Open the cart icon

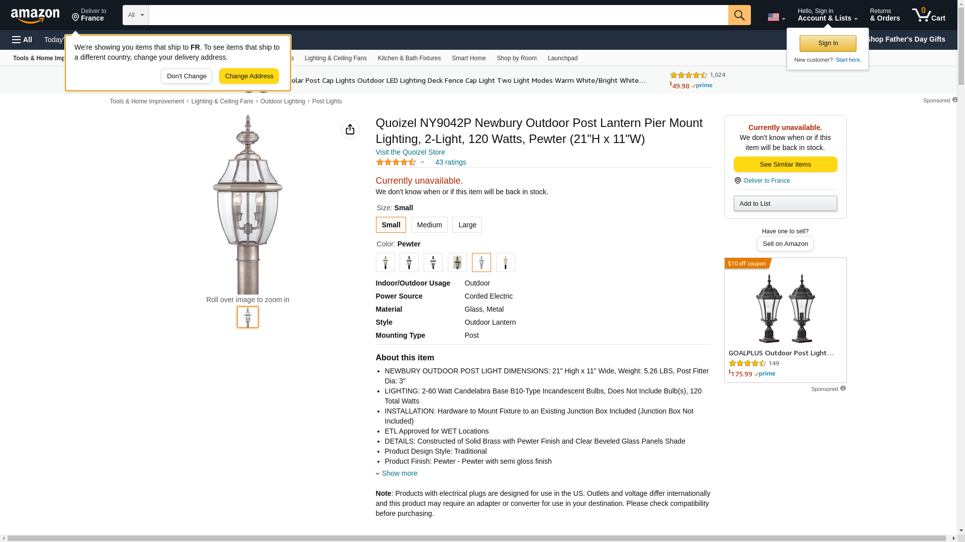click(929, 15)
